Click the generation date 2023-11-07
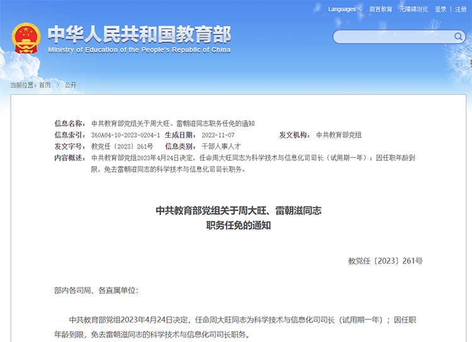The image size is (472, 342). click(218, 135)
